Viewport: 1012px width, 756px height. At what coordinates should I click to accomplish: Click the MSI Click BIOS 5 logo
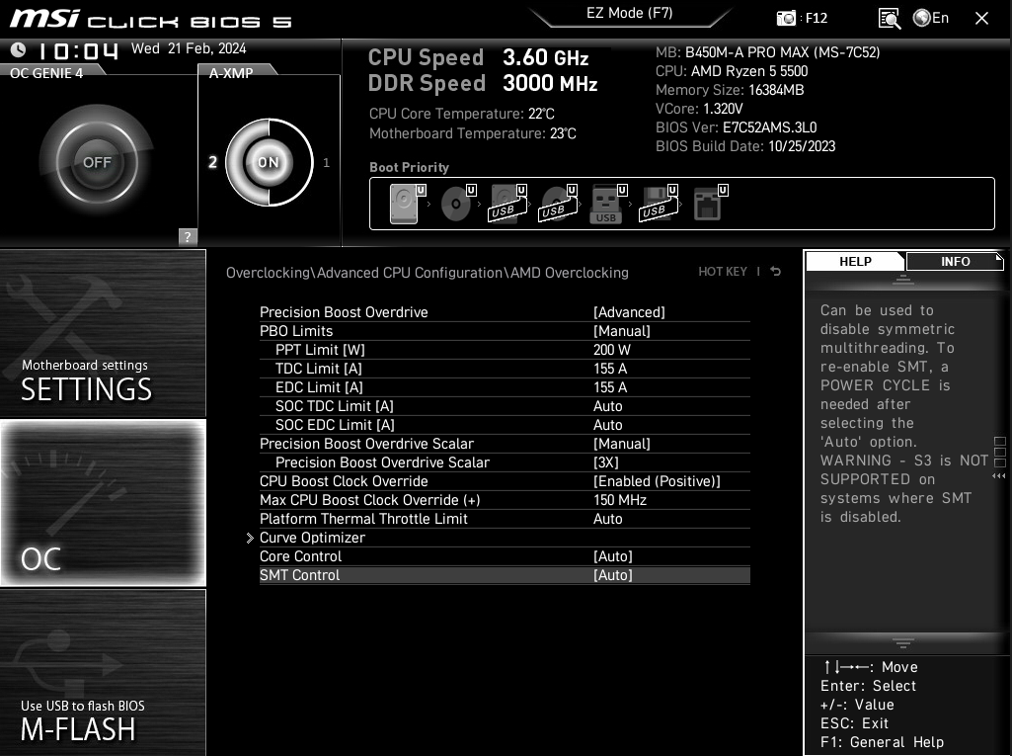150,19
